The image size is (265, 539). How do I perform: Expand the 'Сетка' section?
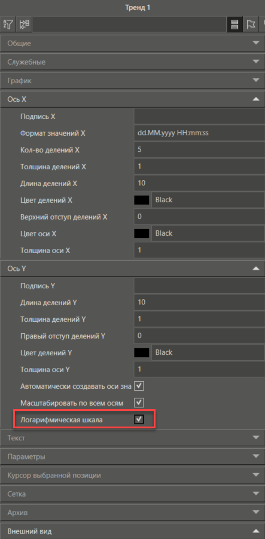click(132, 494)
